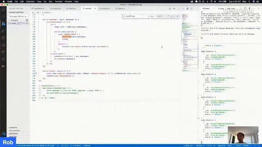
Task: Go to previous match in find widget
Action: (x=168, y=16)
